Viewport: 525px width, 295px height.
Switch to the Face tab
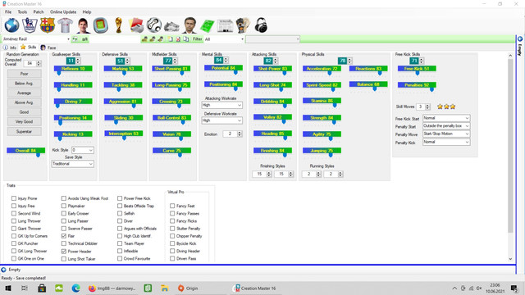coord(48,48)
